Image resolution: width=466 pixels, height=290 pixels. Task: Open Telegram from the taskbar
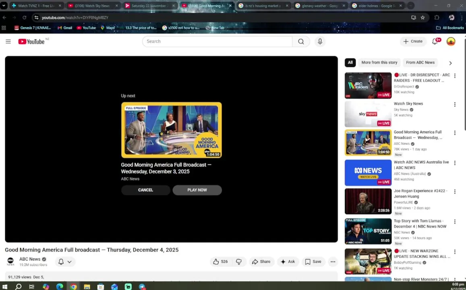(142, 287)
